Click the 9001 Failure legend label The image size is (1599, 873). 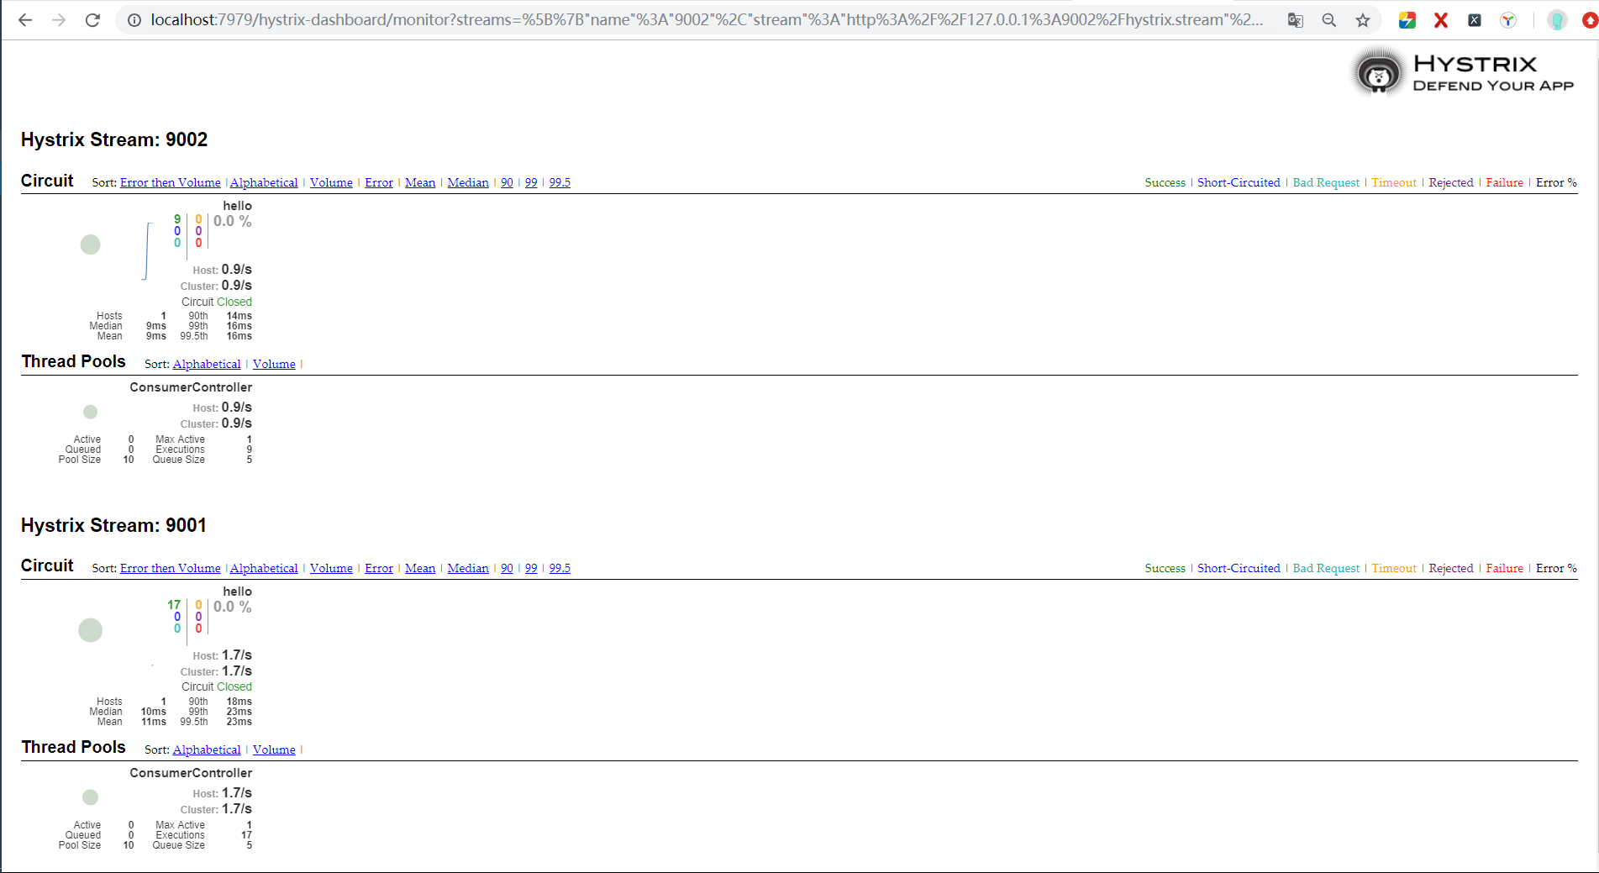point(1504,568)
